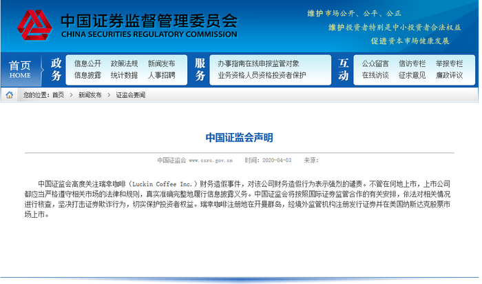The image size is (482, 284).
Task: Click the 中国证监会声明 article title
Action: click(239, 138)
